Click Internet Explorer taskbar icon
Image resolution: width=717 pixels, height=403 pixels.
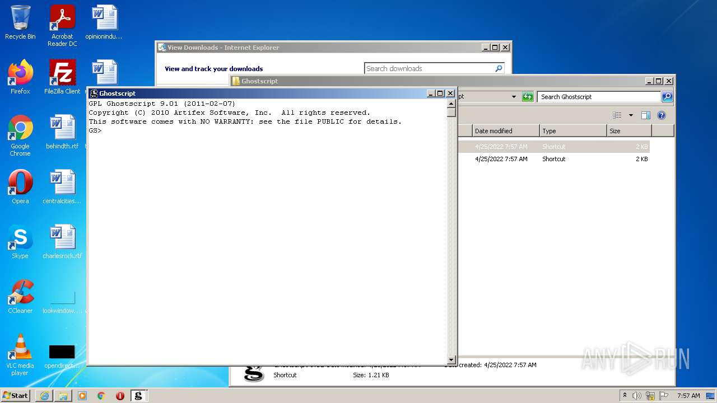pyautogui.click(x=44, y=396)
